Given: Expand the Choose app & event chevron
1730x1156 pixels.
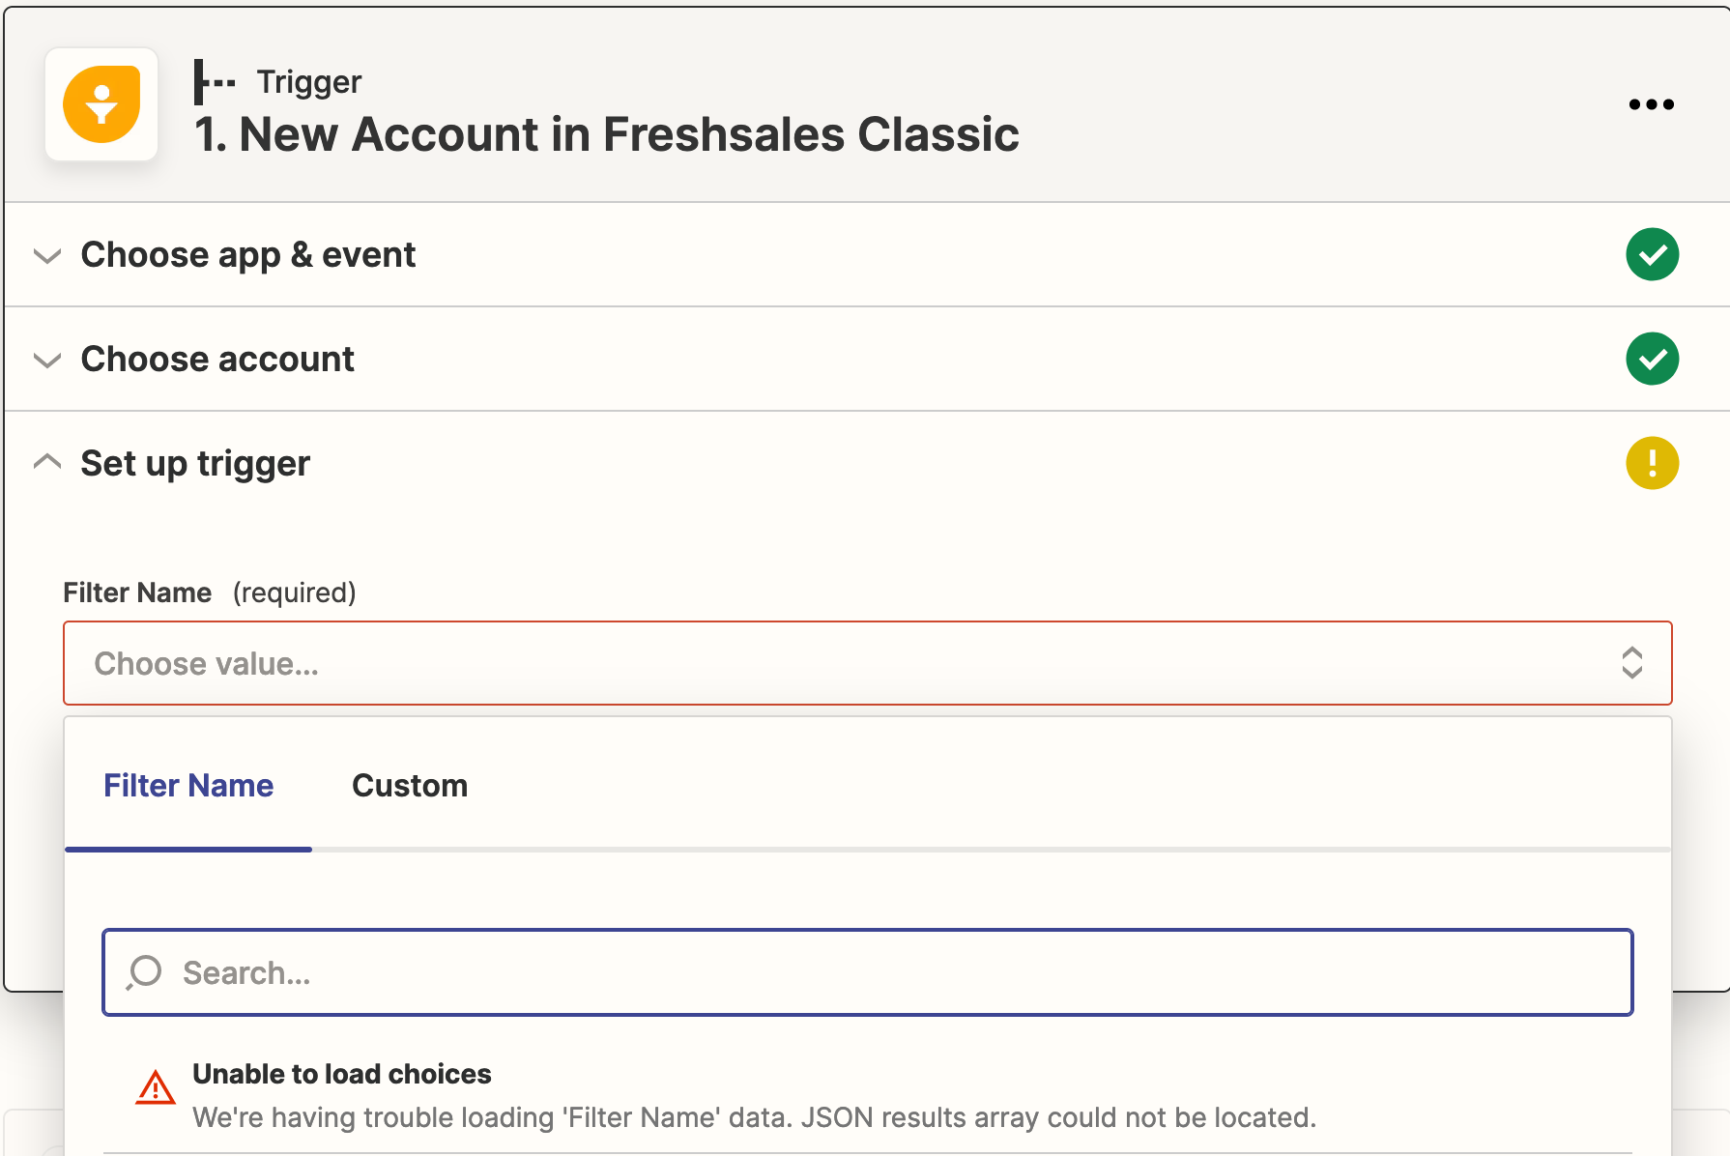Looking at the screenshot, I should coord(47,256).
